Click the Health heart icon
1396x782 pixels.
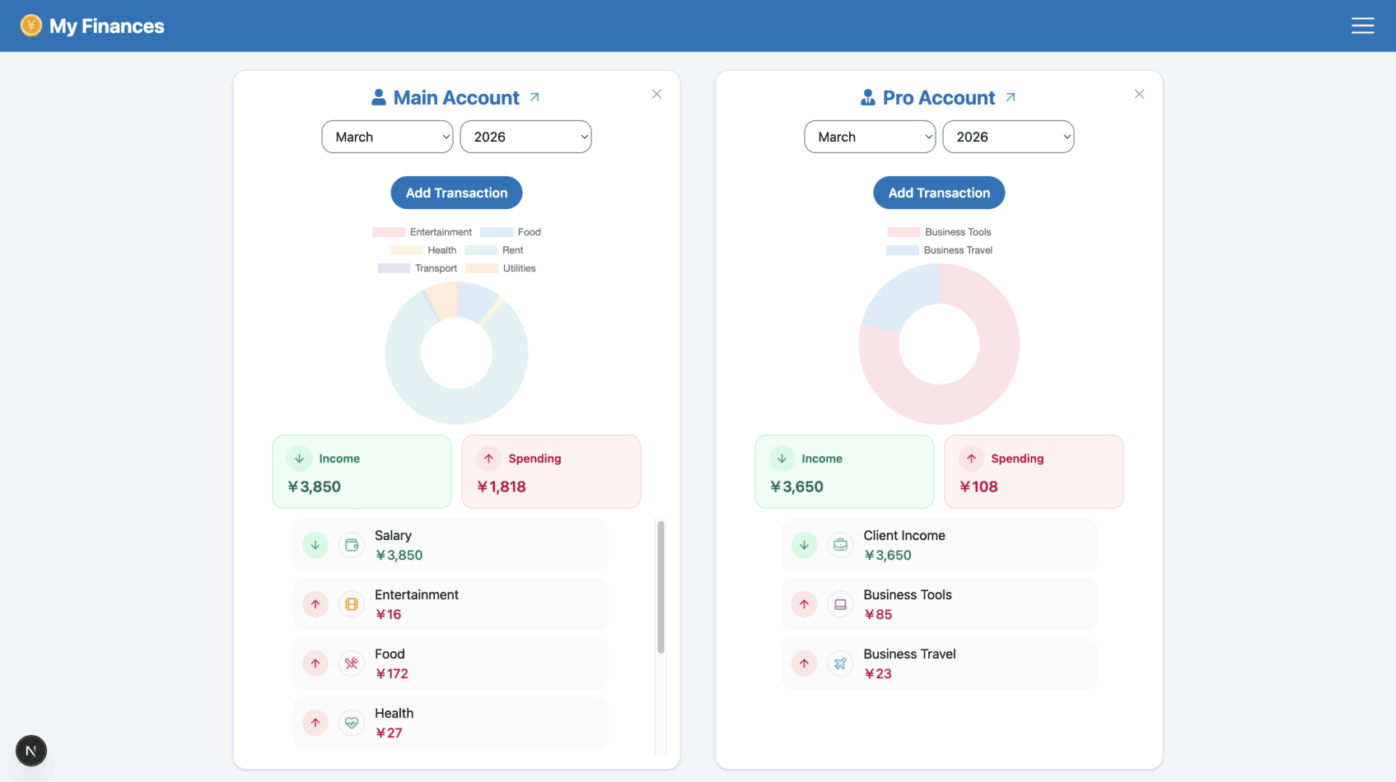click(352, 723)
